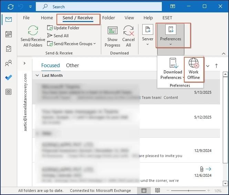Click the zoom slider handle
This screenshot has width=229, height=195.
[188, 191]
